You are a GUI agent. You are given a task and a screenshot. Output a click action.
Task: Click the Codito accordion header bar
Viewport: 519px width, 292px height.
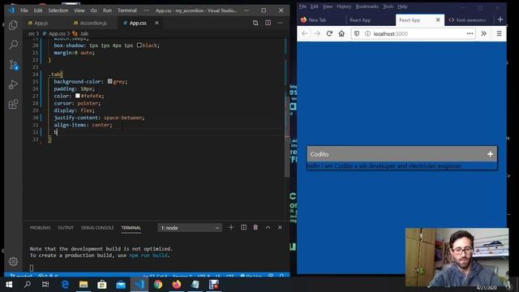(x=402, y=154)
